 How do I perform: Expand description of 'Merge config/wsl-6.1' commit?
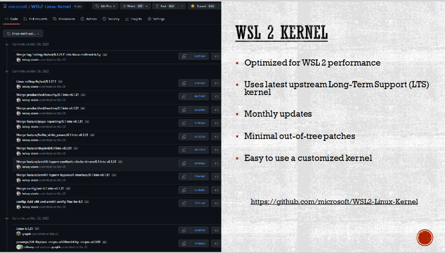pos(68,188)
